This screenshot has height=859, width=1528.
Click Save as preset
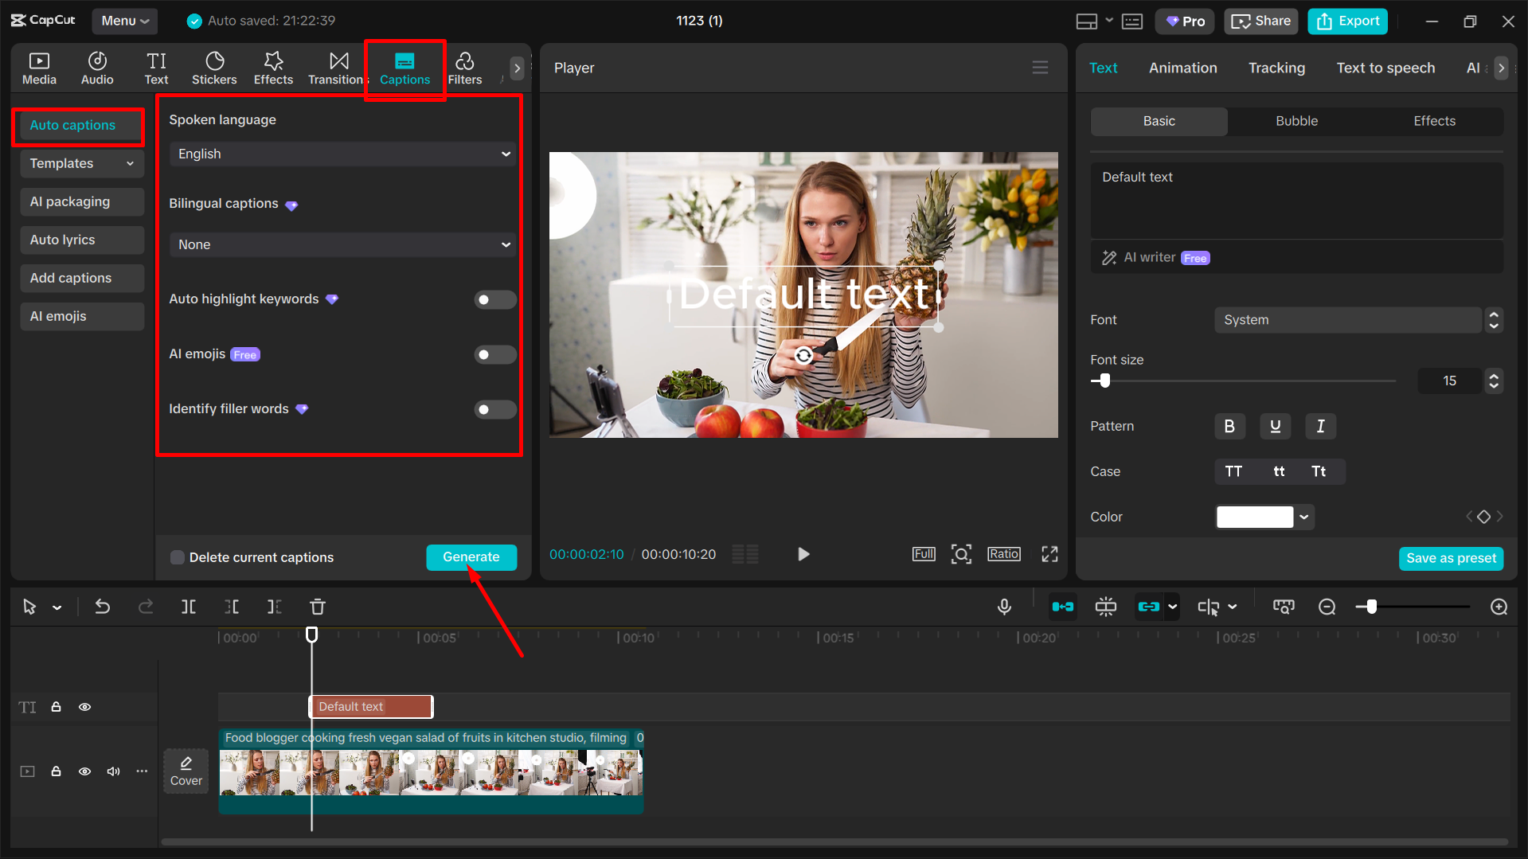[1451, 558]
